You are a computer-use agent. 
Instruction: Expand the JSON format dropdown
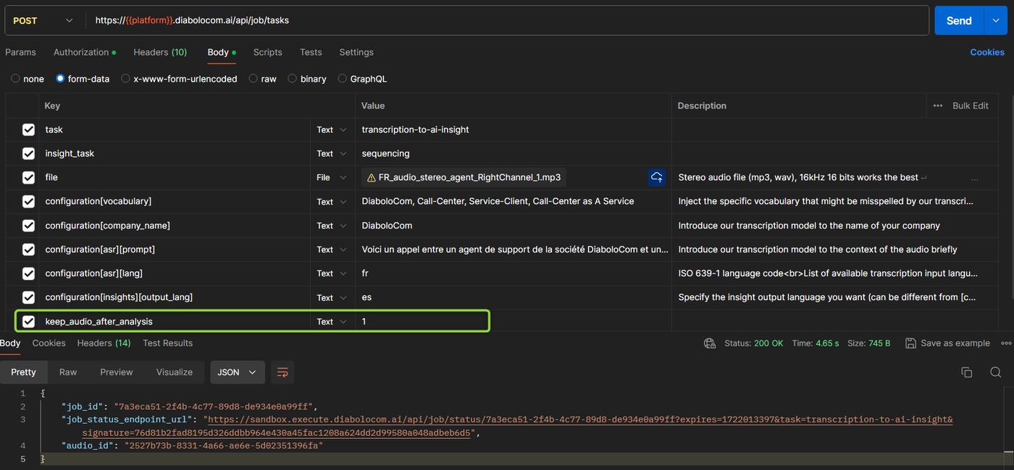[x=238, y=372]
